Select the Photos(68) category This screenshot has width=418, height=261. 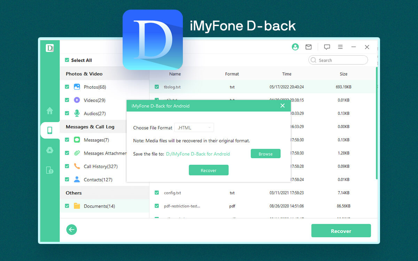pos(95,87)
